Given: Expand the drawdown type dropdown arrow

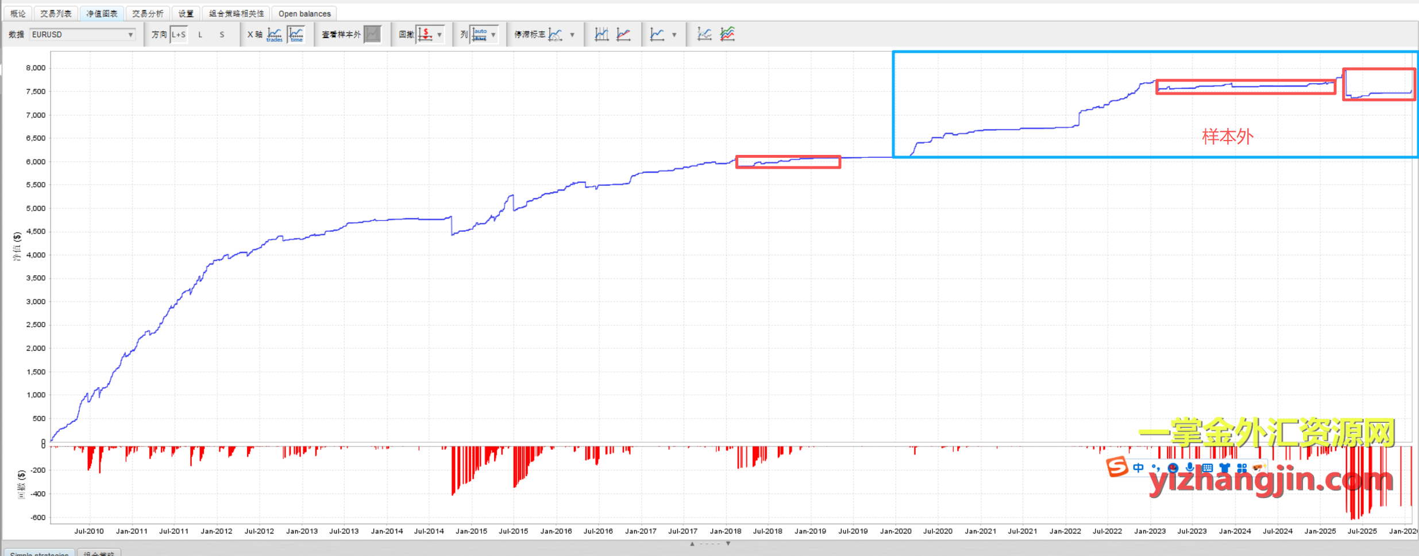Looking at the screenshot, I should (439, 34).
